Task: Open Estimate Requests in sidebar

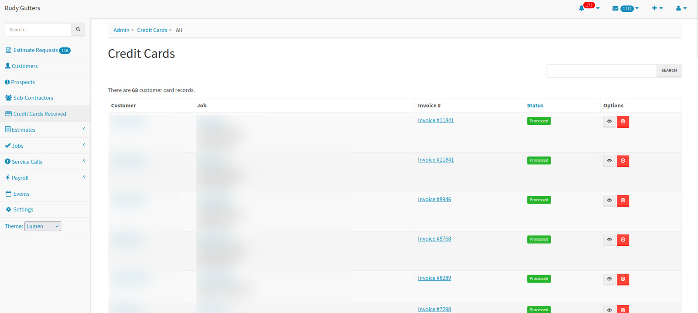Action: point(35,50)
